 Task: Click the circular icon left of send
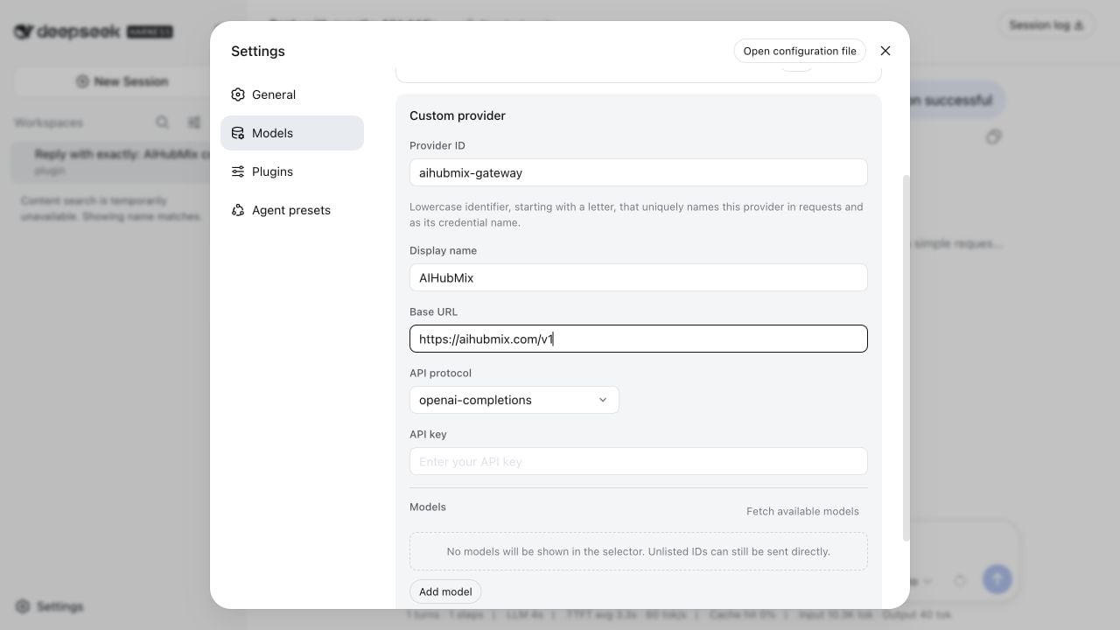[960, 580]
